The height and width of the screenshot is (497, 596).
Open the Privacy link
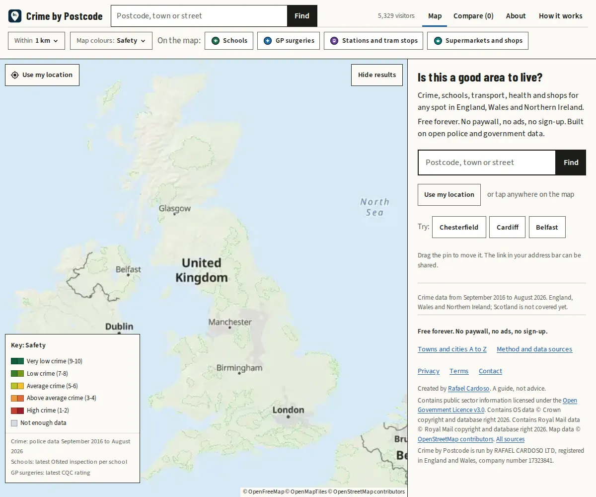pyautogui.click(x=429, y=371)
